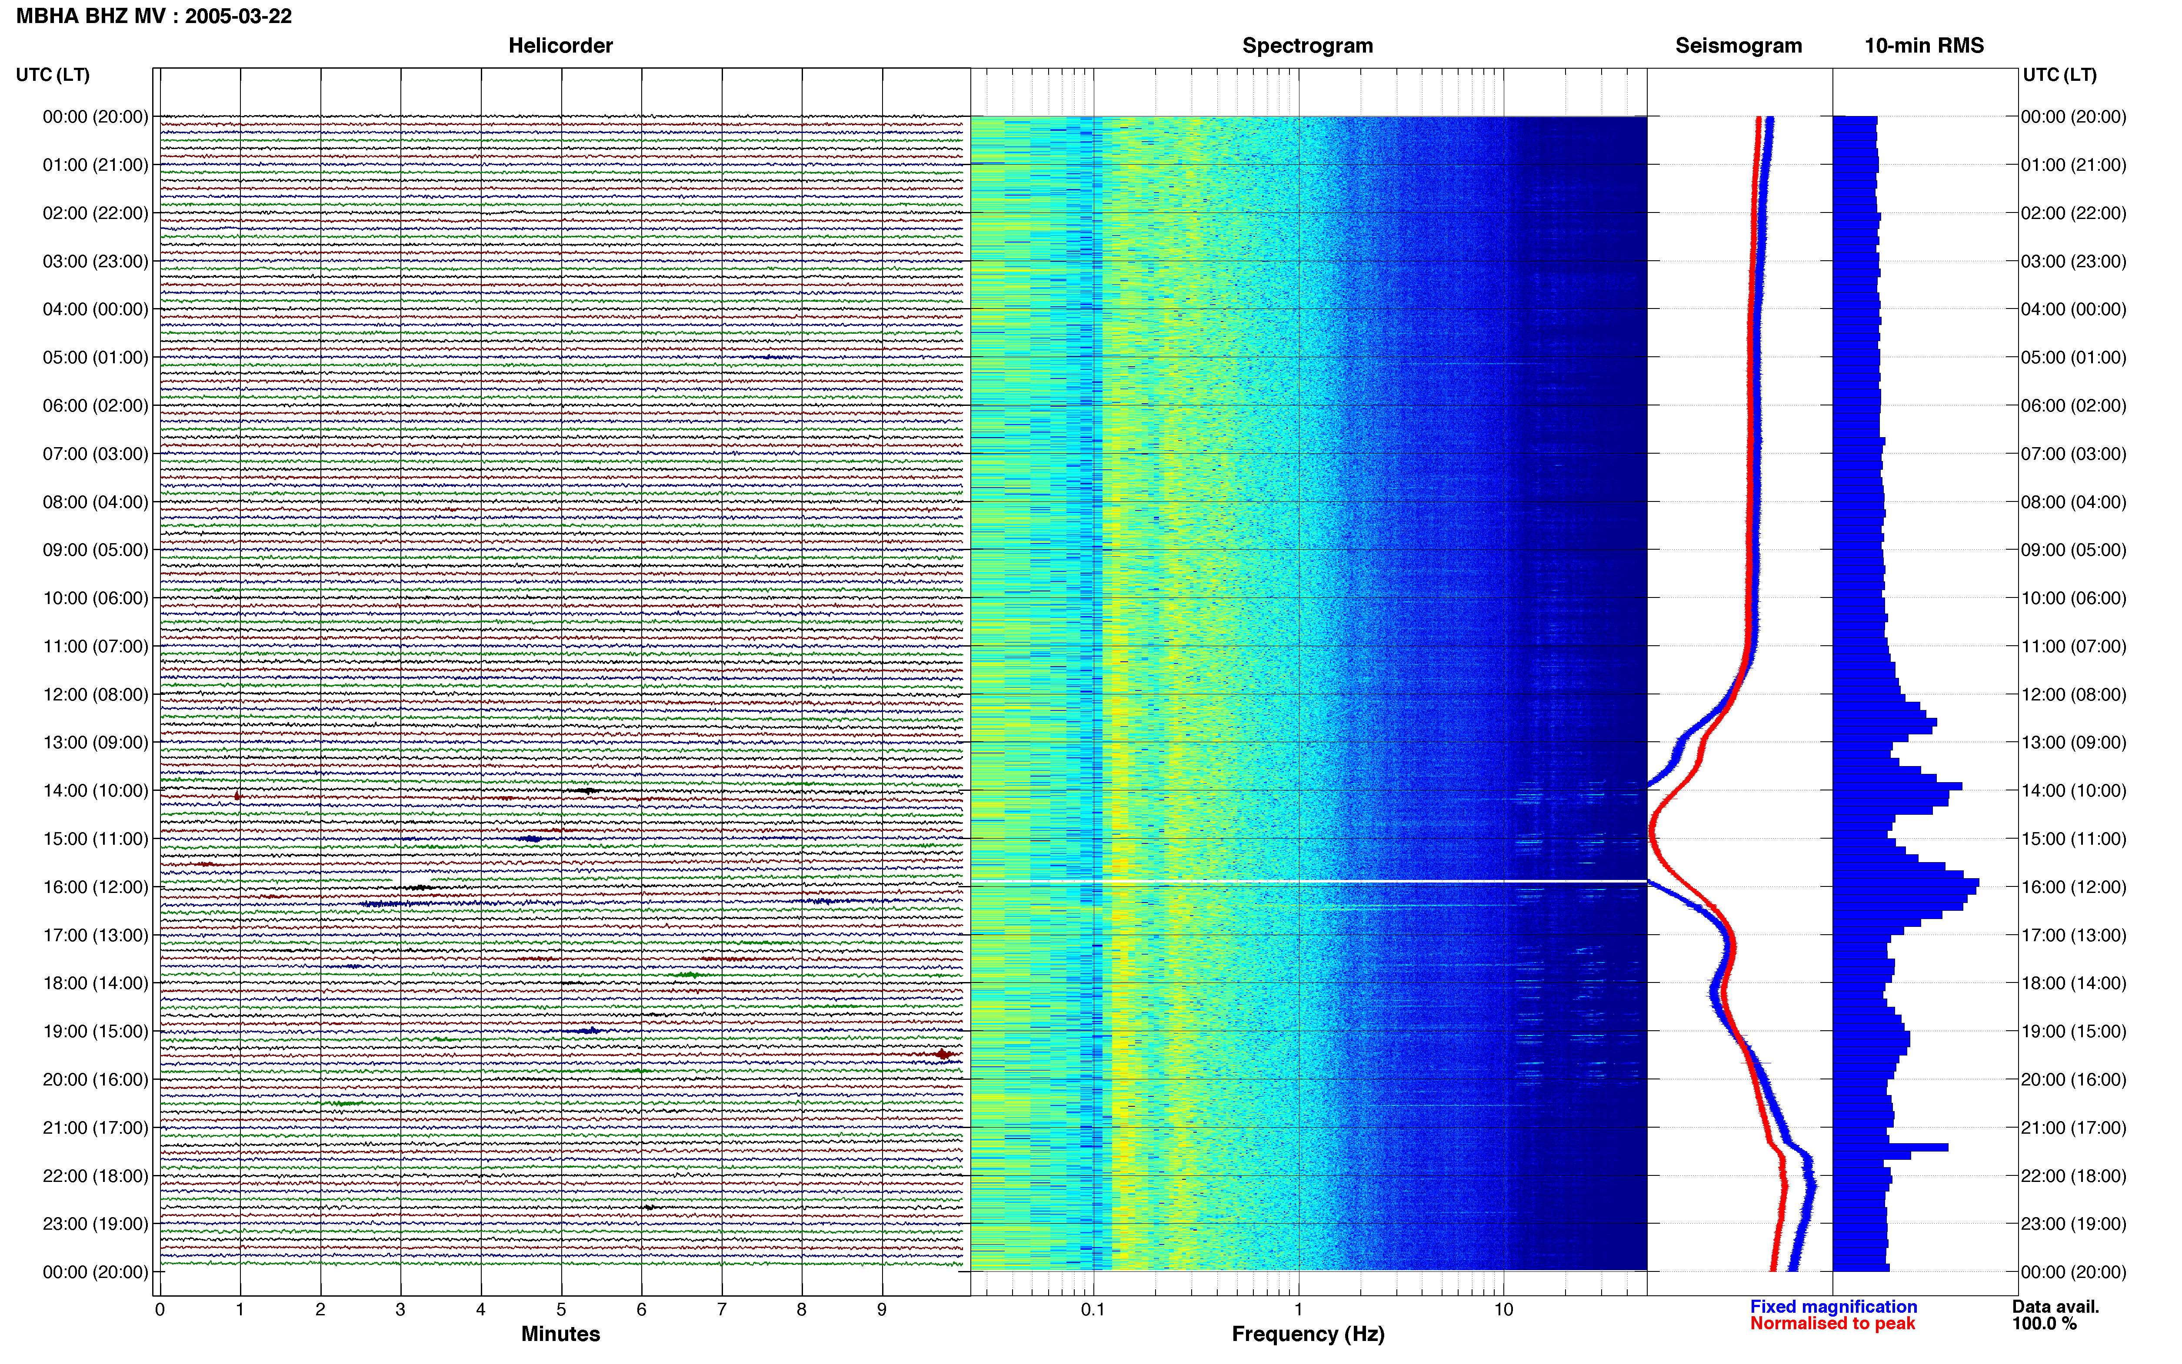Image resolution: width=2182 pixels, height=1364 pixels.
Task: Click left time label '11:00 (07:00)'
Action: pyautogui.click(x=96, y=646)
